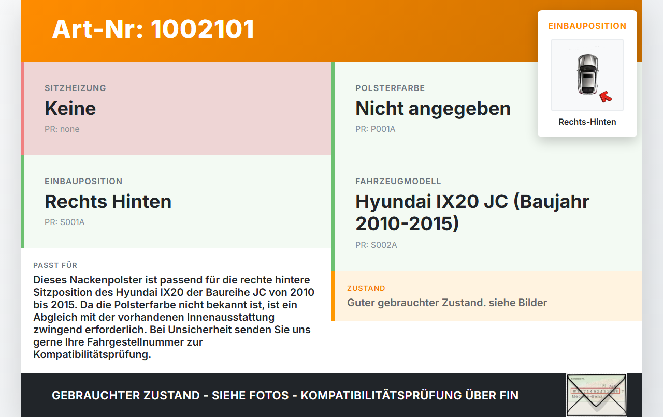The width and height of the screenshot is (663, 418).
Task: Click the 'PASST FÜR' heading
Action: pos(55,265)
